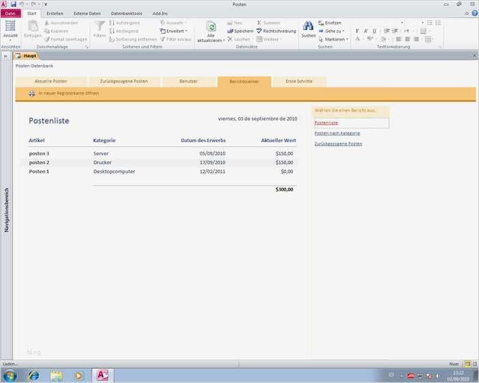
Task: Open the Zurückgezogene Posten report link
Action: pyautogui.click(x=338, y=144)
